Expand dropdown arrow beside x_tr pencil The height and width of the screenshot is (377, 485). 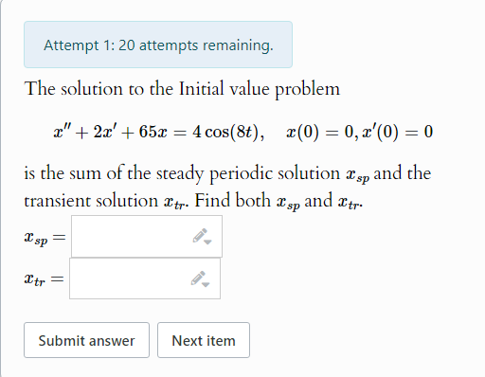pos(206,284)
